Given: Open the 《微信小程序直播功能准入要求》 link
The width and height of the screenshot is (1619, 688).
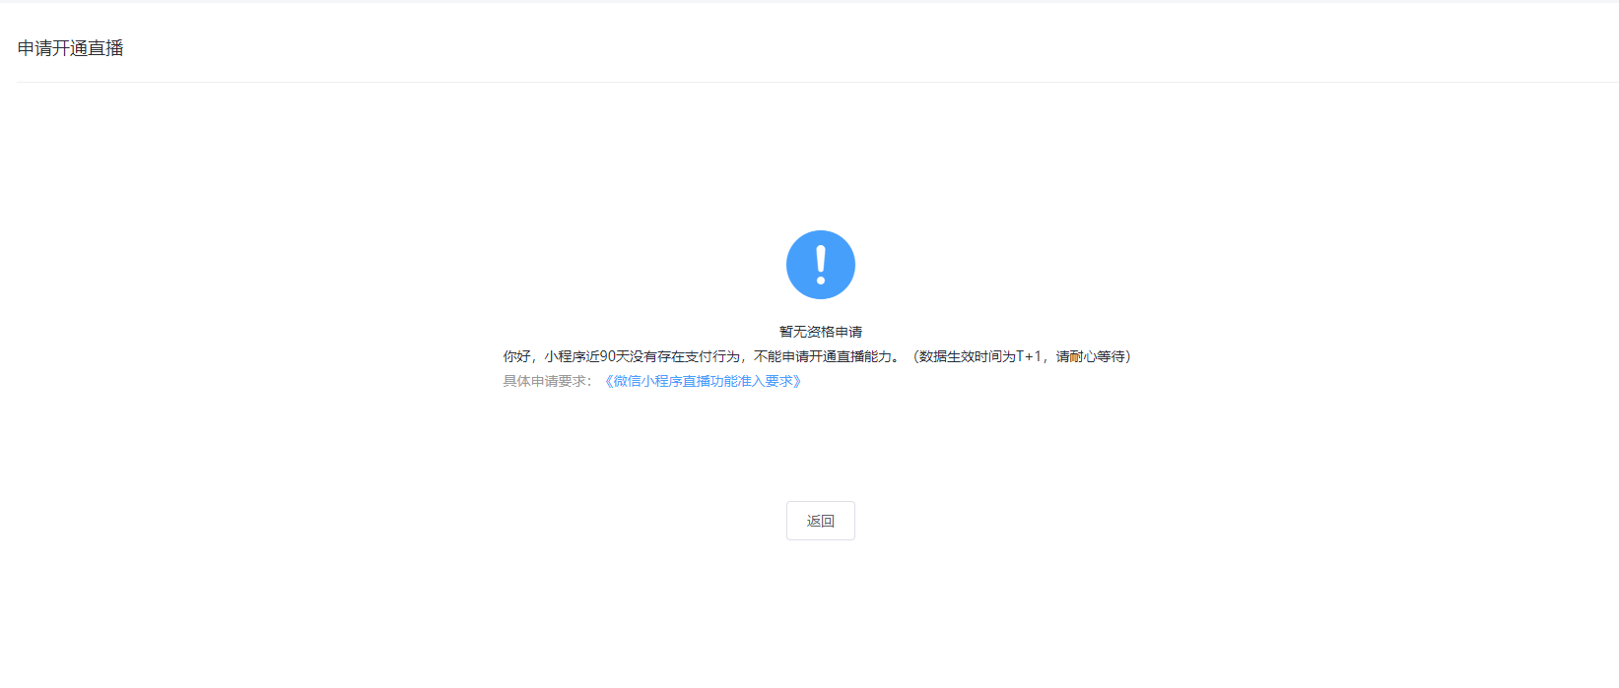Looking at the screenshot, I should pos(704,381).
